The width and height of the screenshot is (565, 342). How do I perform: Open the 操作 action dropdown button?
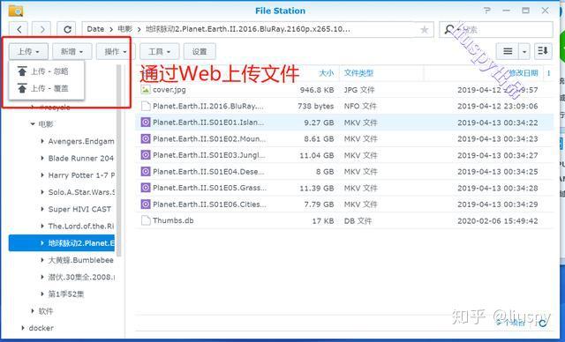116,51
